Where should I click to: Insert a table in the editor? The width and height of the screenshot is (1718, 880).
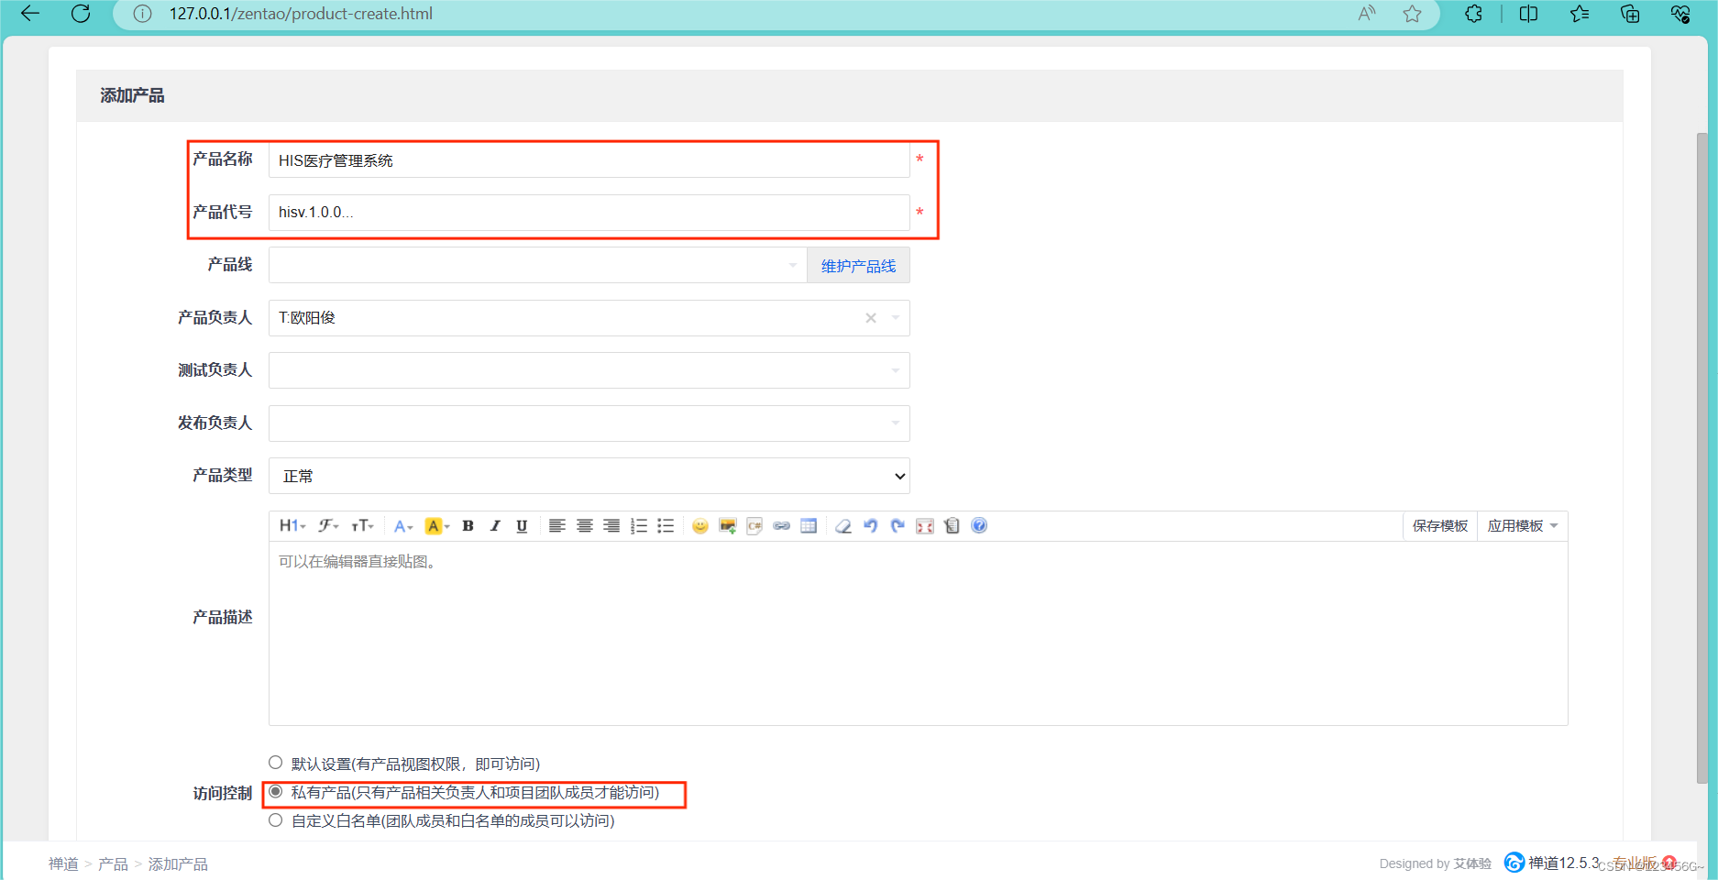tap(809, 526)
